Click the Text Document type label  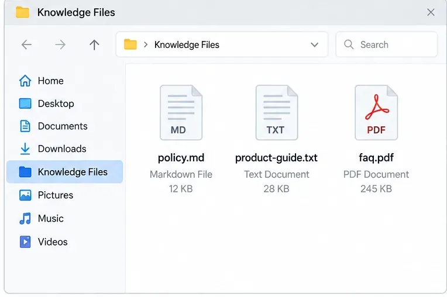point(277,174)
